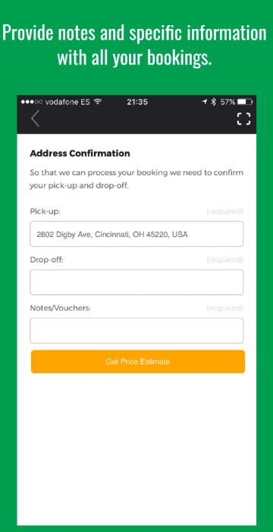Viewport: 273px width, 532px height.
Task: Tap the location arrow status icon
Action: 204,102
